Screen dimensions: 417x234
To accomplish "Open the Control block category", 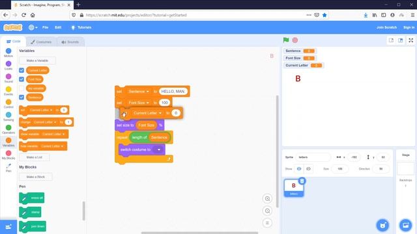I will click(x=8, y=103).
